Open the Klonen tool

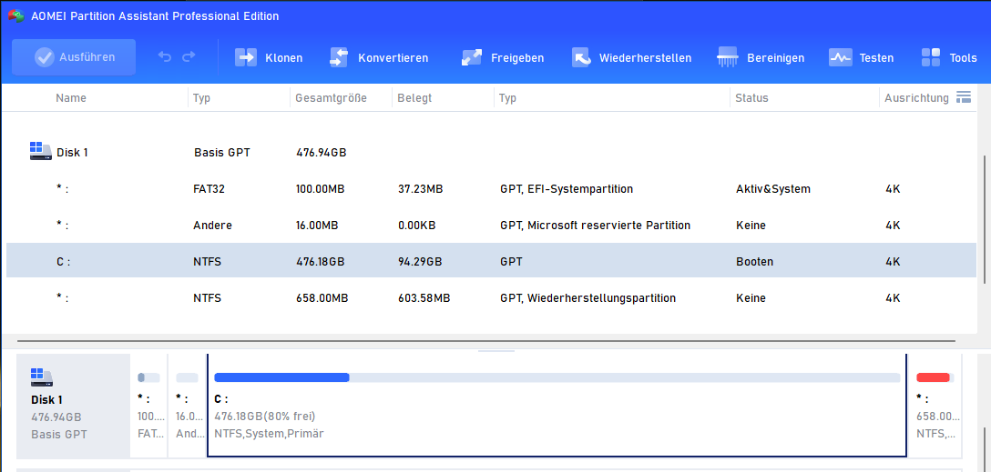point(269,58)
